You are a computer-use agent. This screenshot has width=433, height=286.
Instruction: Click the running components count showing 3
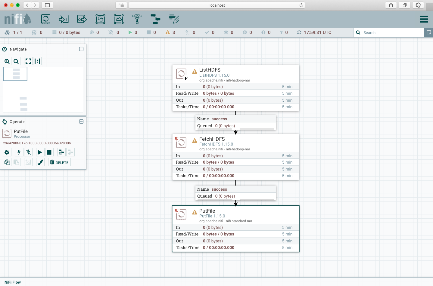click(x=133, y=32)
